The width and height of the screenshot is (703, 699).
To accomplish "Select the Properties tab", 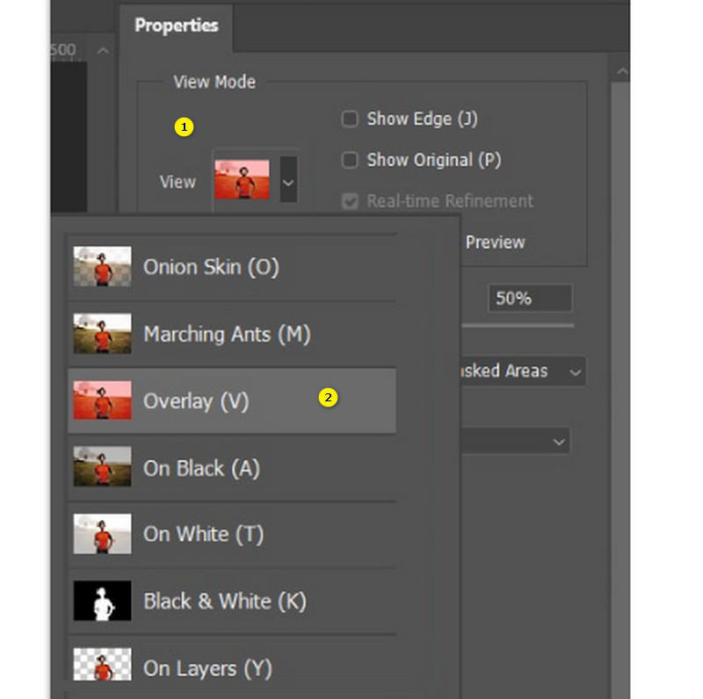I will click(177, 25).
